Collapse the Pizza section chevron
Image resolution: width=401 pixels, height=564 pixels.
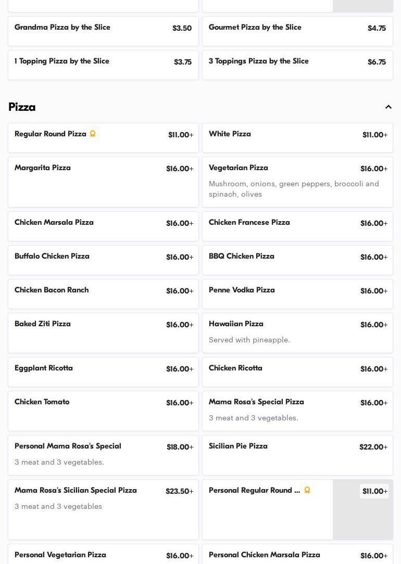click(x=389, y=107)
